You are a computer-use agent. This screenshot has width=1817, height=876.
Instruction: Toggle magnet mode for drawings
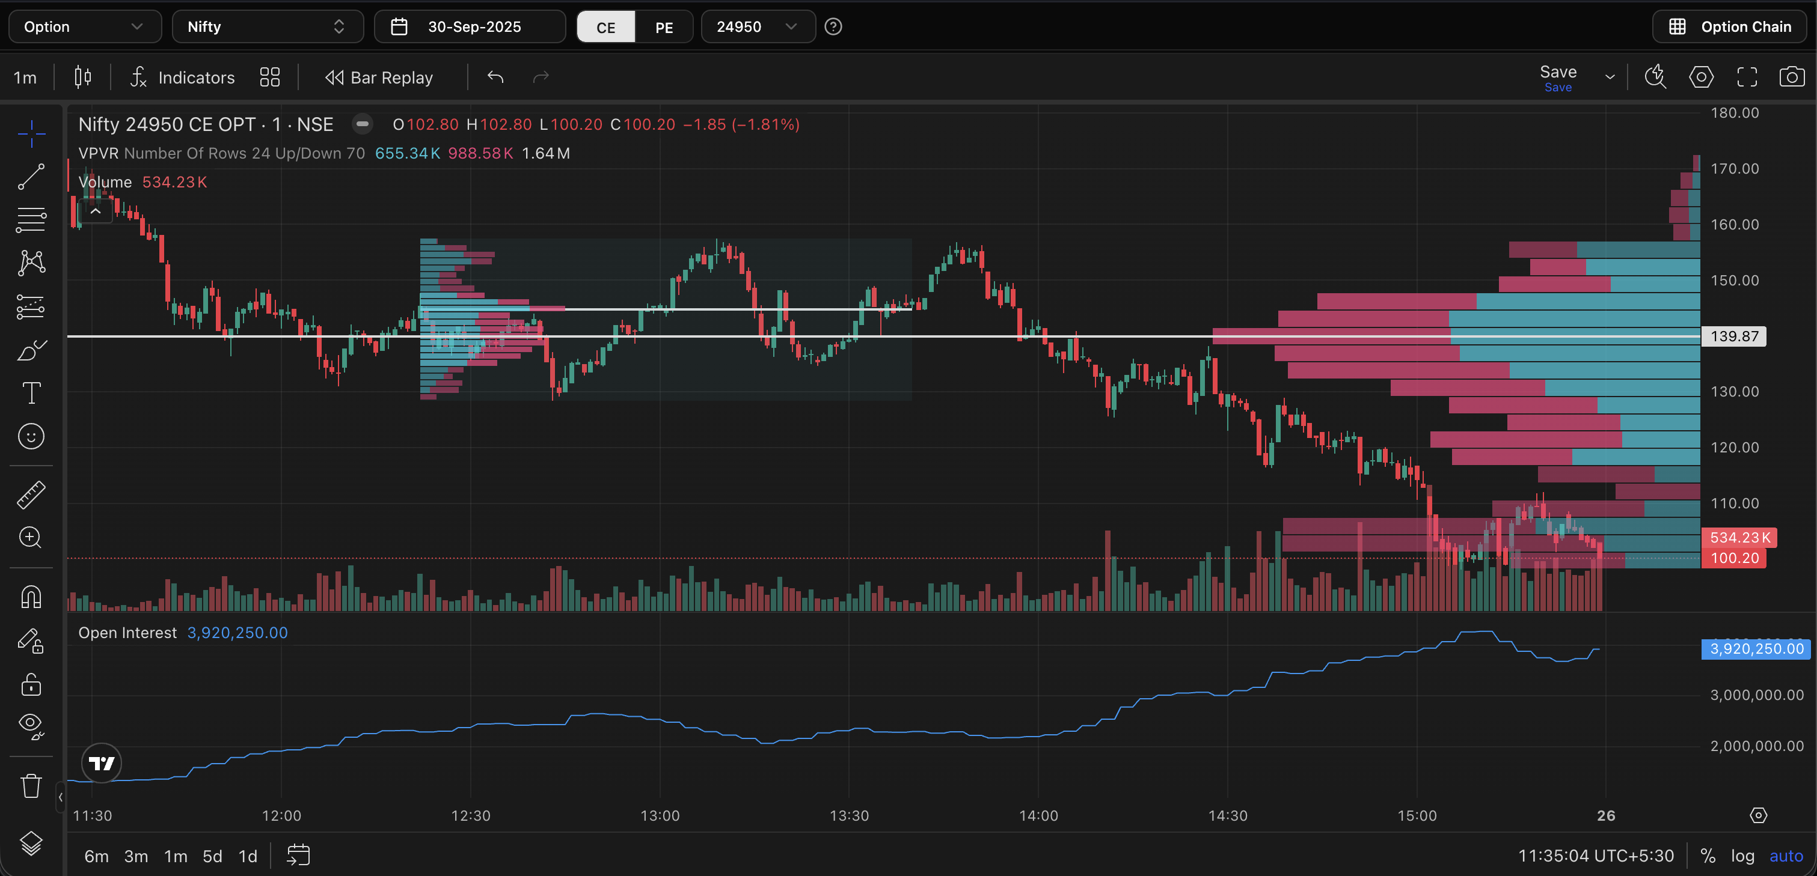[31, 597]
